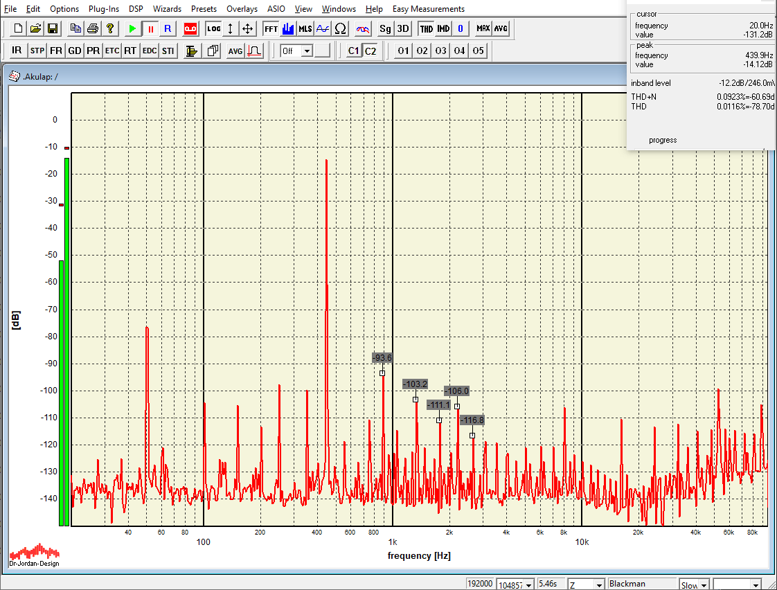Copy graph with the copy icon
The image size is (777, 590).
pyautogui.click(x=75, y=28)
